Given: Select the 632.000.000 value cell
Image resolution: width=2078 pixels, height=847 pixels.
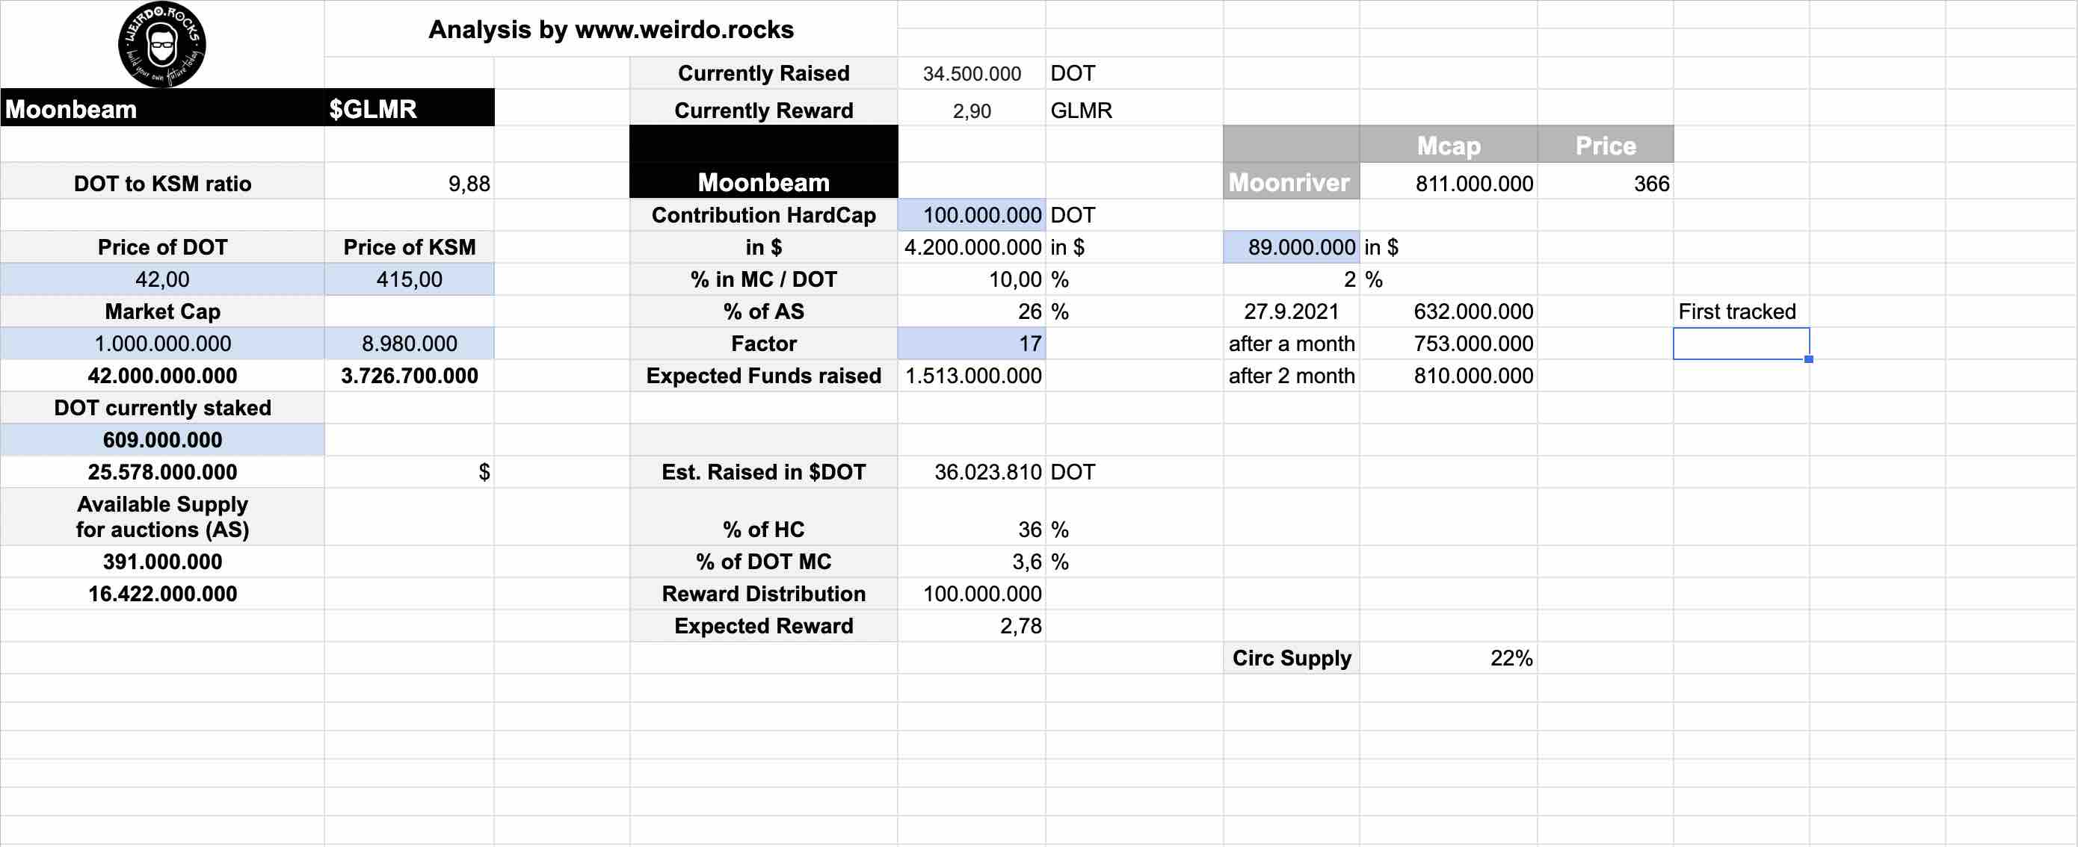Looking at the screenshot, I should (x=1448, y=311).
